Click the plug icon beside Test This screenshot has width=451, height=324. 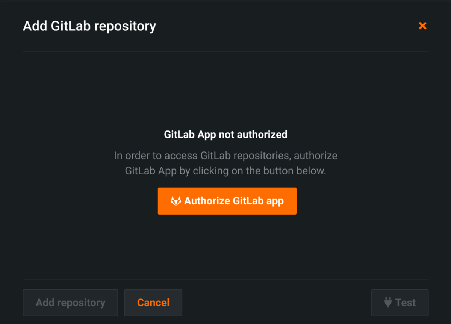[388, 303]
